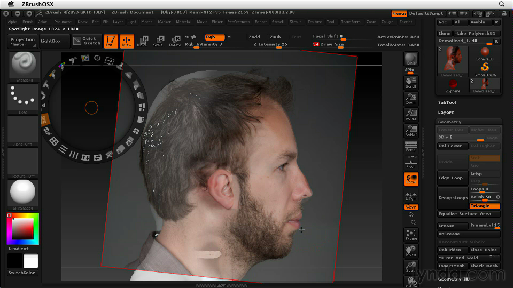Open the Texture Off picker

coord(23,163)
